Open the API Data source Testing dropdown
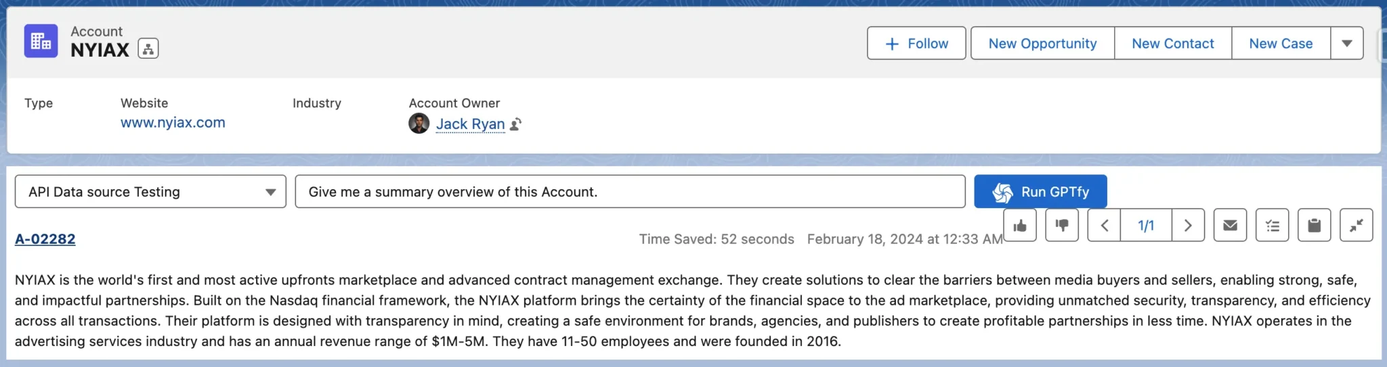Image resolution: width=1387 pixels, height=367 pixels. (x=150, y=192)
